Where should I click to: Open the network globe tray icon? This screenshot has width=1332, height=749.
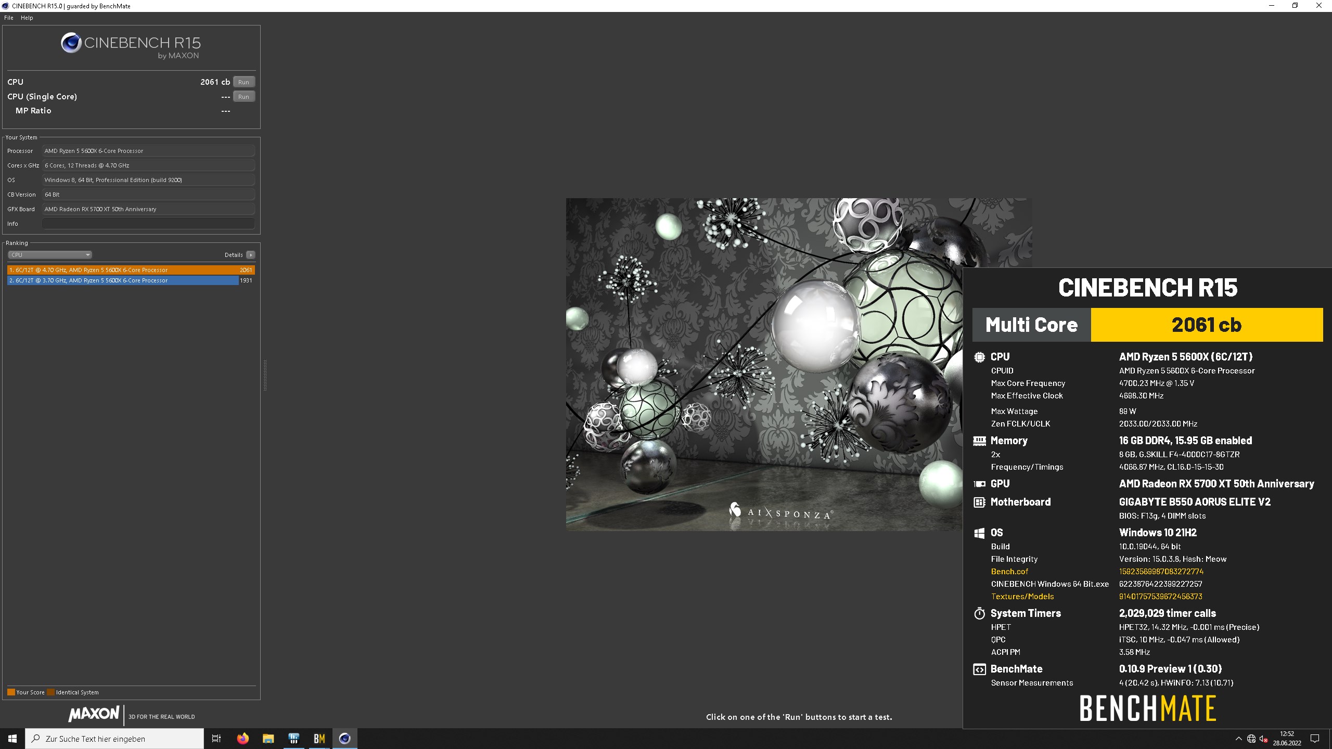click(1251, 739)
